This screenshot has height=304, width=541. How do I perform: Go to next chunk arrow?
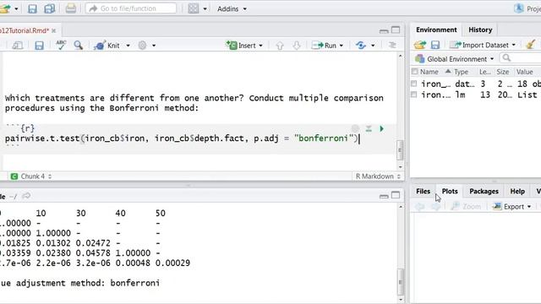(297, 45)
